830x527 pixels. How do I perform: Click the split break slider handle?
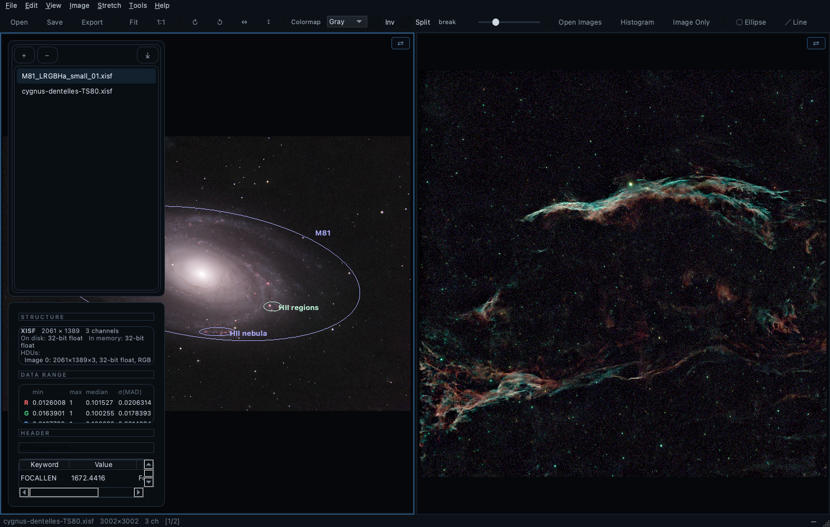496,22
